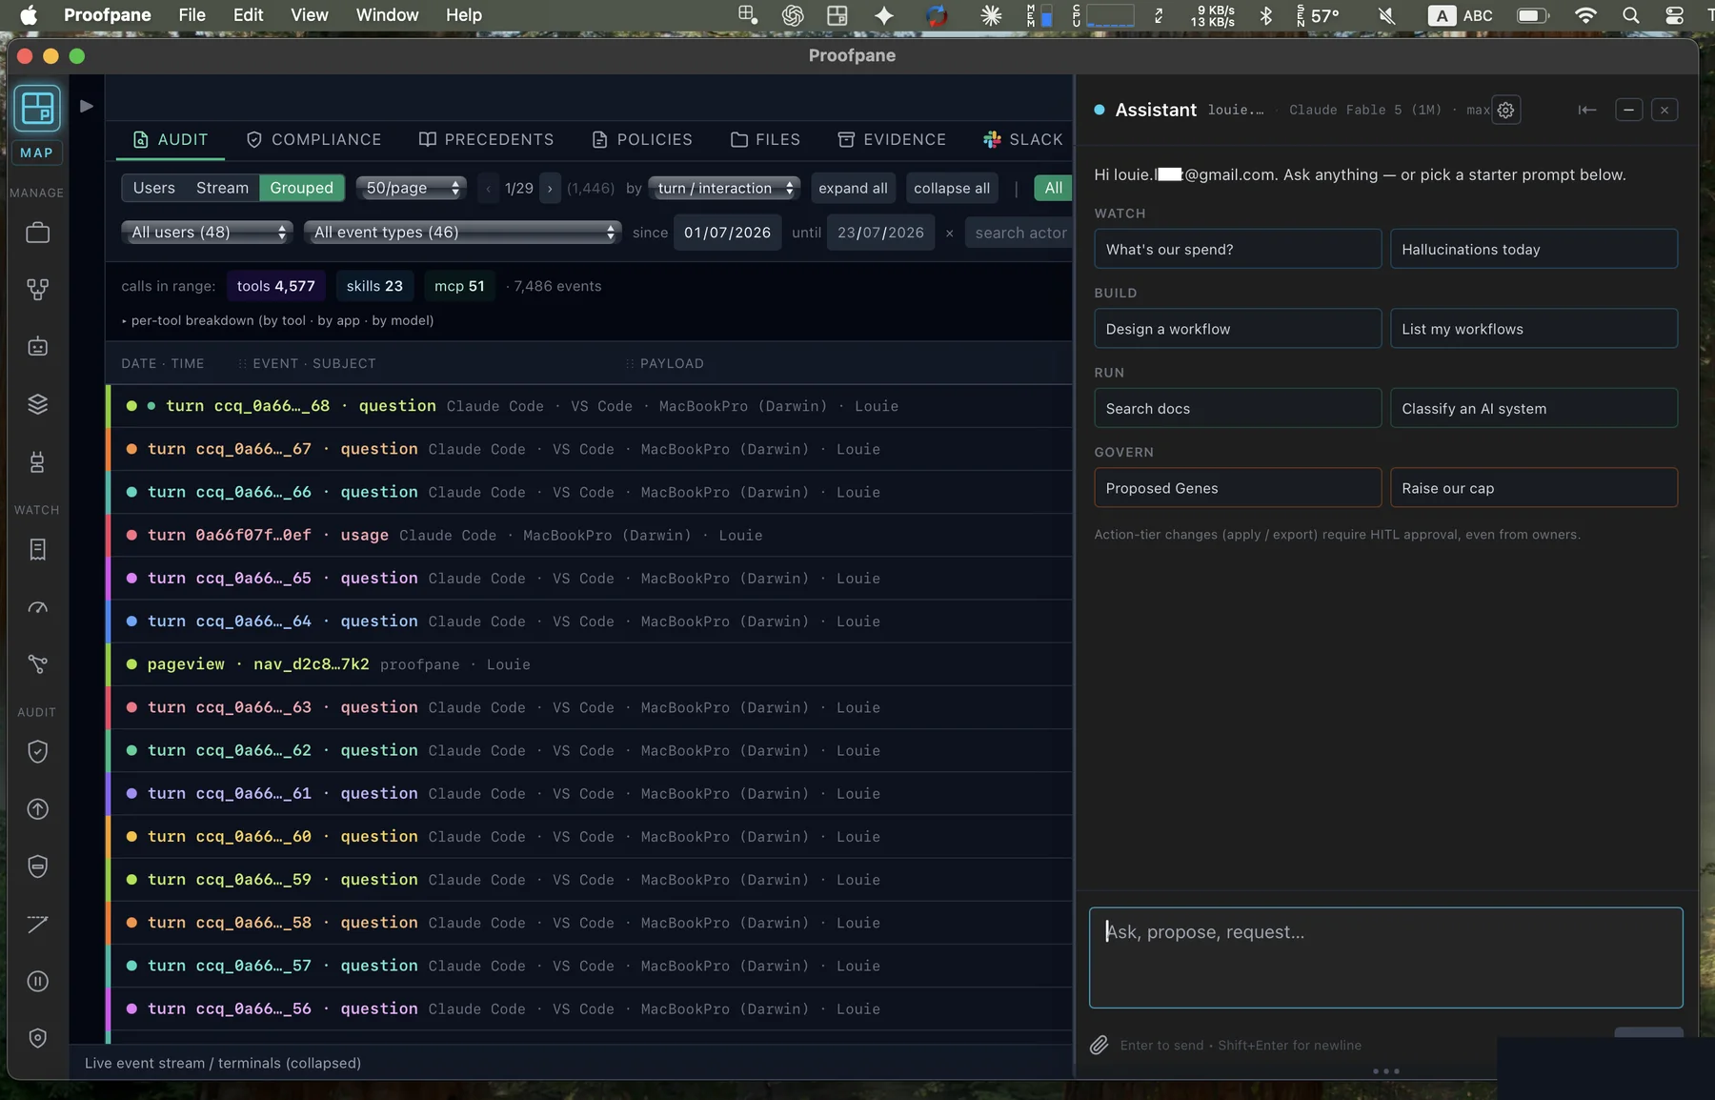
Task: Open Assistant settings gear icon
Action: 1505,110
